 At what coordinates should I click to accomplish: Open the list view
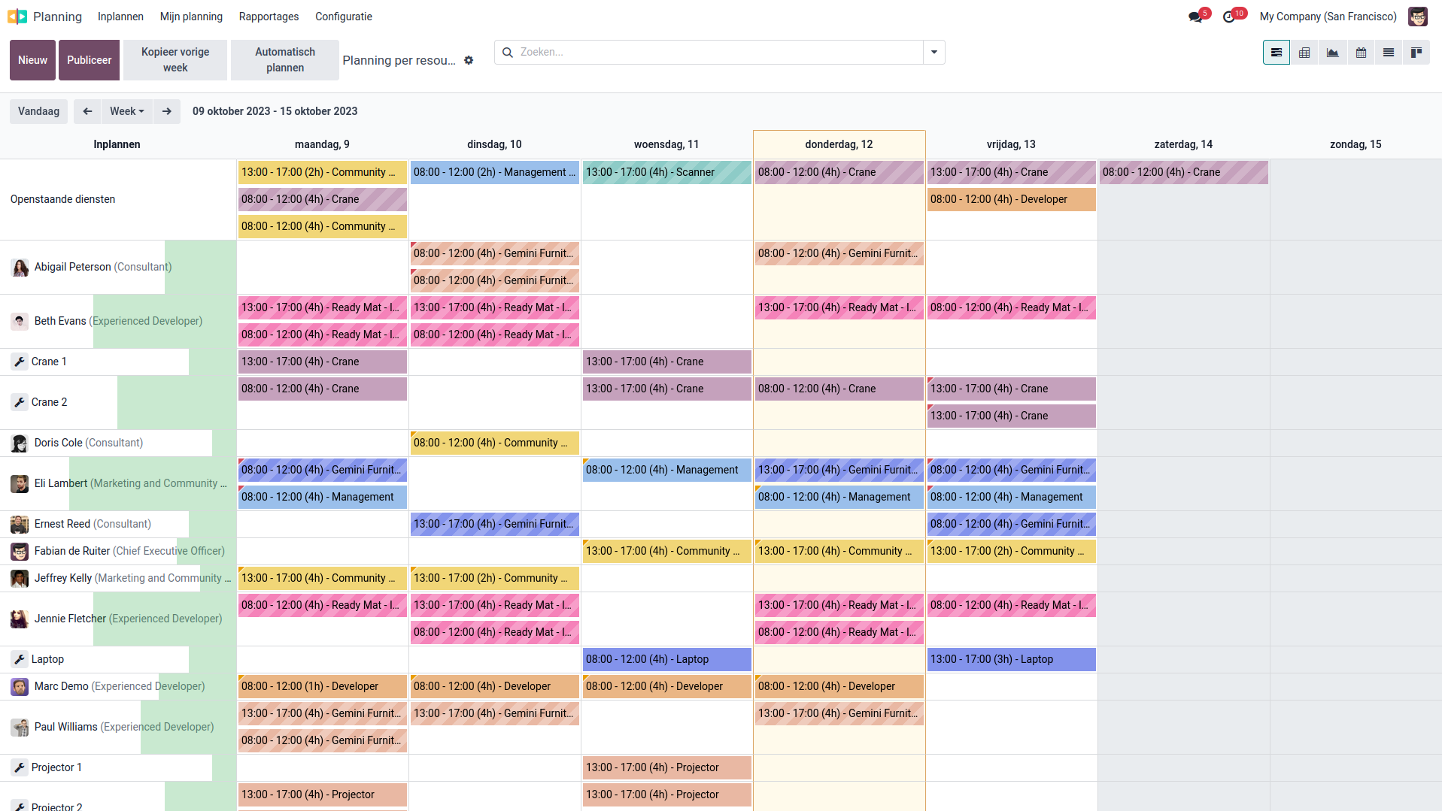[1389, 53]
